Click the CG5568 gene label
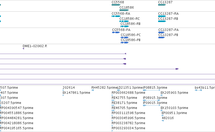 coord(118,2)
